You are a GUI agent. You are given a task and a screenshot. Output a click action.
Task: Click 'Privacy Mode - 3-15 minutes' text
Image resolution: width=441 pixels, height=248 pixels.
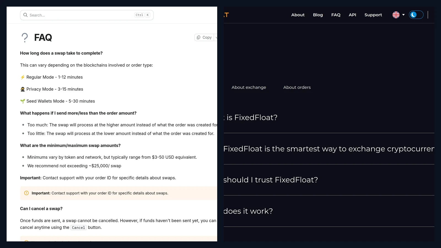pos(55,89)
